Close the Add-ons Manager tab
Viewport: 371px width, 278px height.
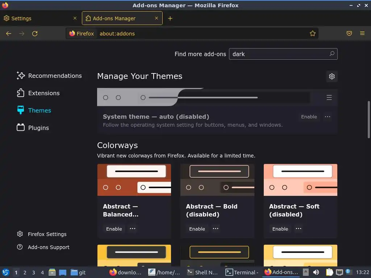157,18
